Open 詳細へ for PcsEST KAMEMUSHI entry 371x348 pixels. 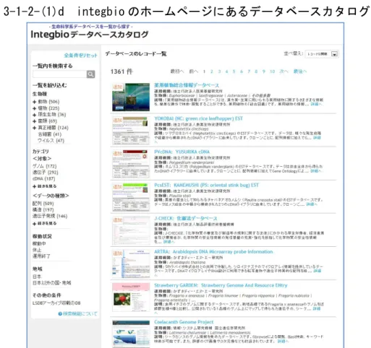[x=312, y=204]
